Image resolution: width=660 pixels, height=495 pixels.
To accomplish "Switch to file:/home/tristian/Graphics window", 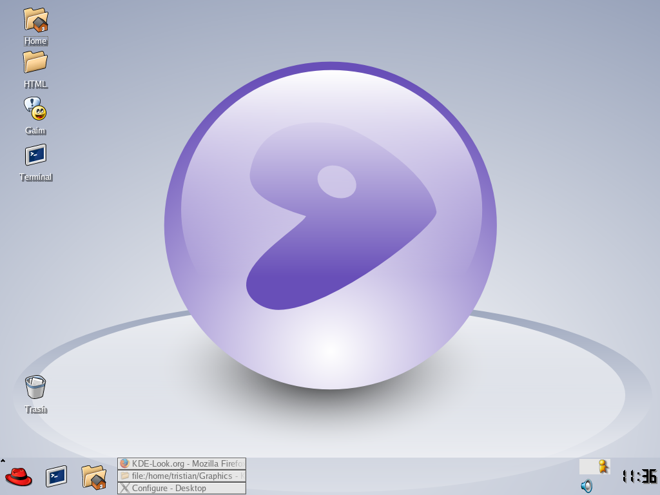I will point(182,476).
